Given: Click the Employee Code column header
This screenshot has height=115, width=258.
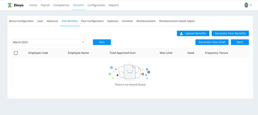Looking at the screenshot, I should (38, 53).
